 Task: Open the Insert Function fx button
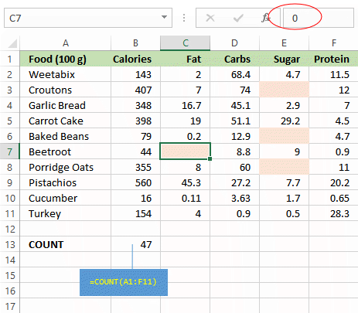click(x=265, y=18)
